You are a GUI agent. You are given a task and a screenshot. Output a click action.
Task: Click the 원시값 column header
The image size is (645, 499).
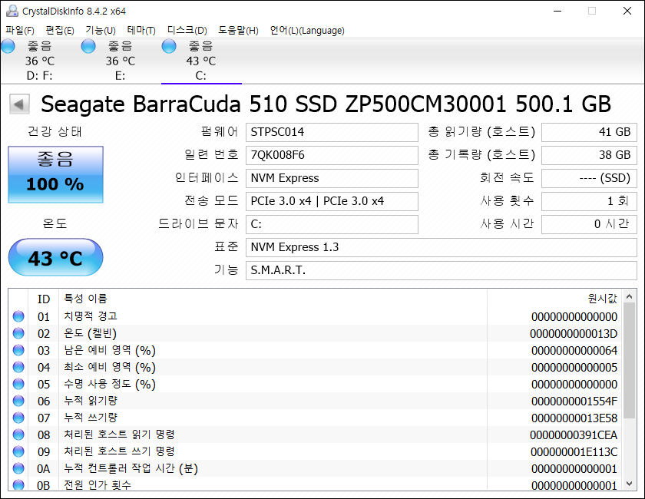point(555,299)
